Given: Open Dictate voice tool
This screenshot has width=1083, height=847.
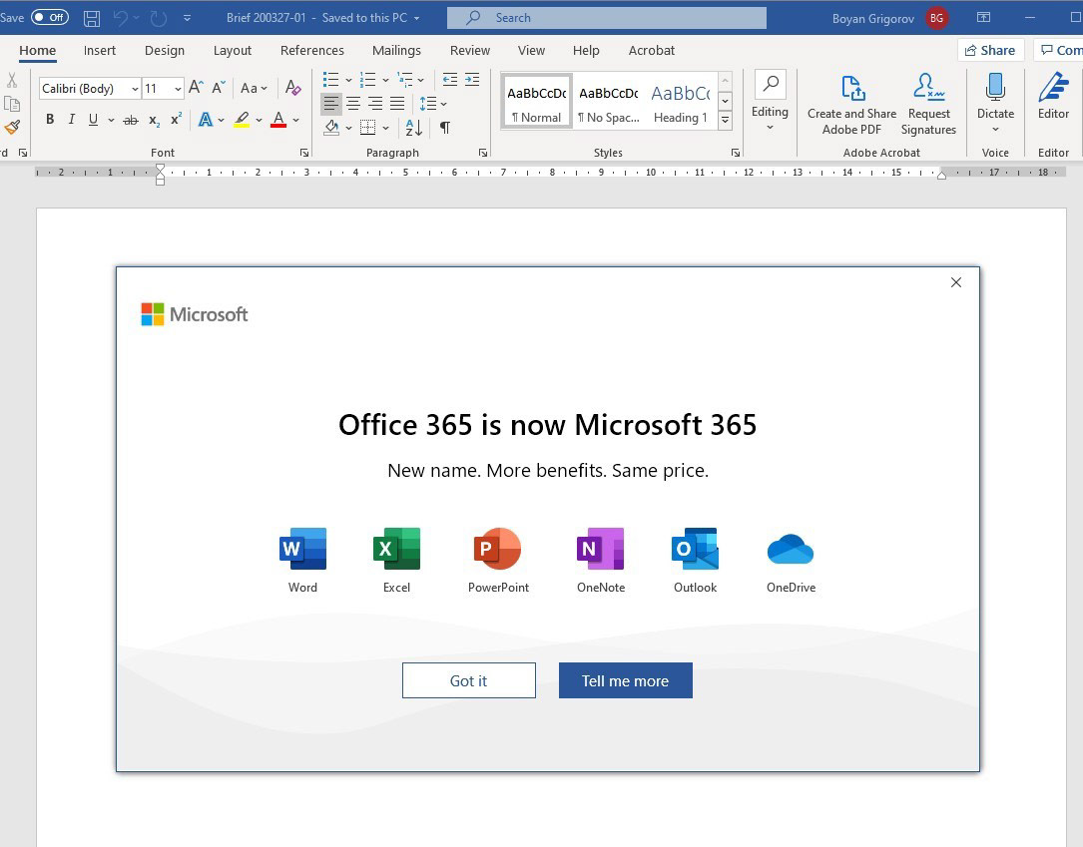Looking at the screenshot, I should click(995, 103).
